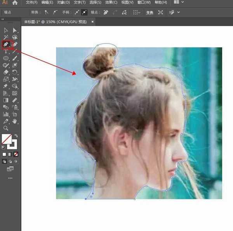Click the 变换 button in control bar

150,12
